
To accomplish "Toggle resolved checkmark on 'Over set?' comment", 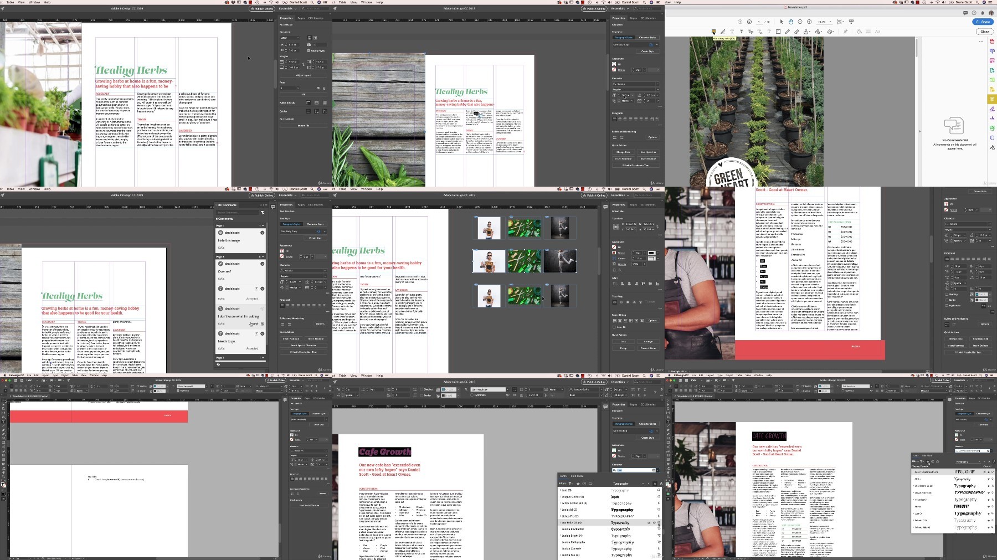I will [x=262, y=264].
